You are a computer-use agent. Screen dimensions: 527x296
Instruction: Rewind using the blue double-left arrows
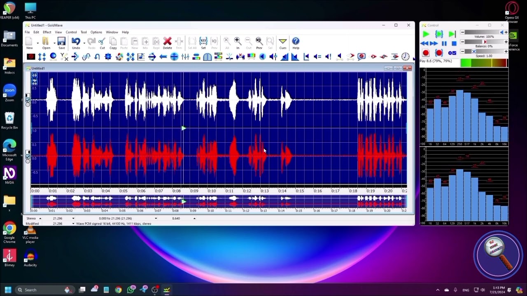point(424,44)
